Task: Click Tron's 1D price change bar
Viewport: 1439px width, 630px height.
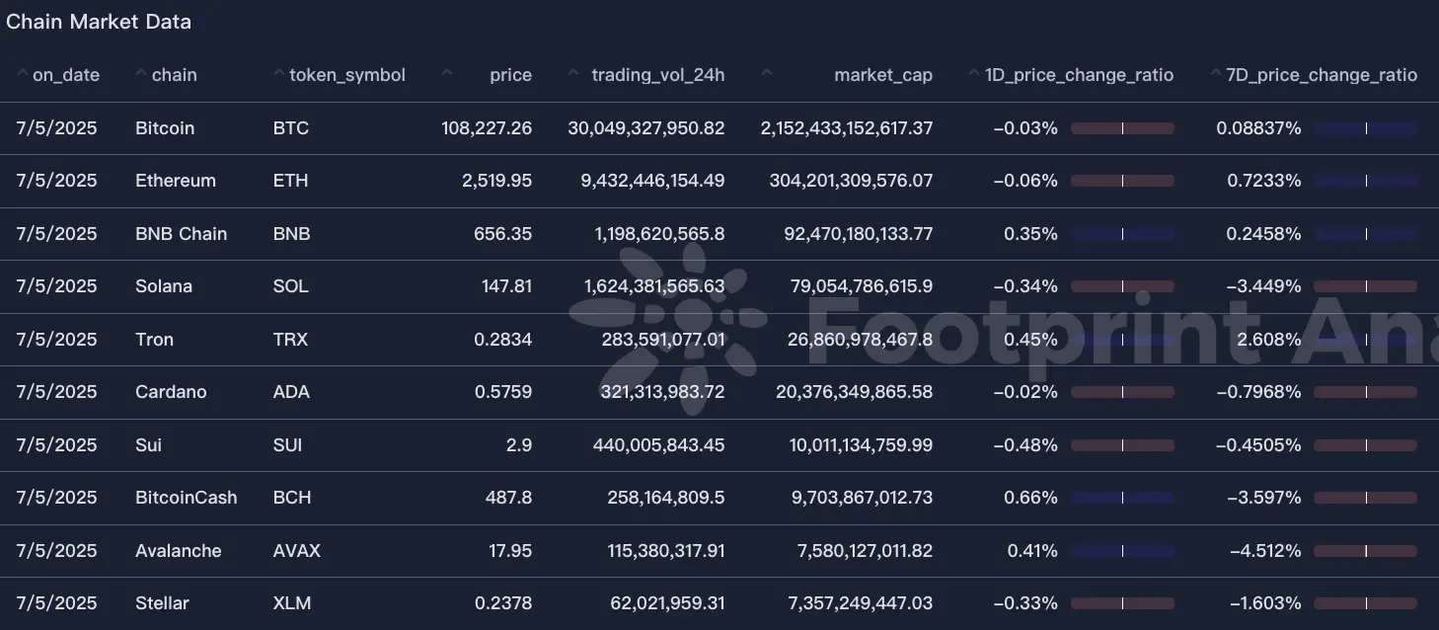Action: pyautogui.click(x=1123, y=339)
